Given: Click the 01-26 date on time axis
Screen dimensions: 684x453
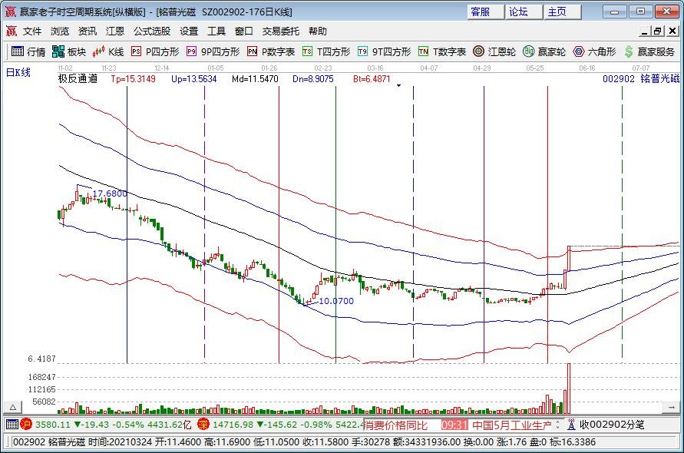Looking at the screenshot, I should pyautogui.click(x=269, y=68).
